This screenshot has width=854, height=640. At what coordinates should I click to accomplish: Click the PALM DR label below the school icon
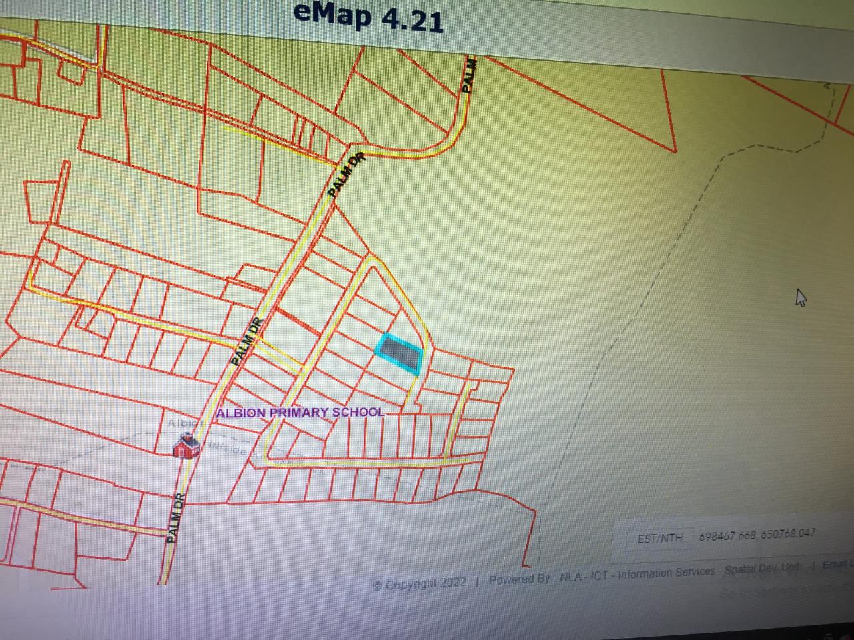pos(175,518)
